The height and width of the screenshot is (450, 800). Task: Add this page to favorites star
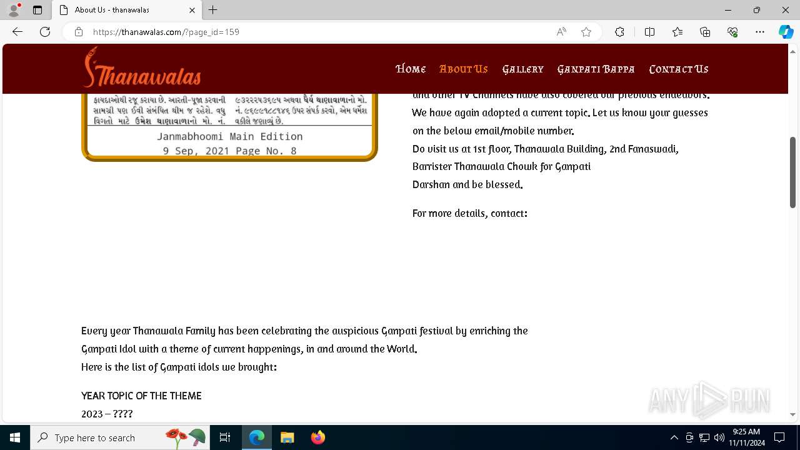pyautogui.click(x=586, y=32)
